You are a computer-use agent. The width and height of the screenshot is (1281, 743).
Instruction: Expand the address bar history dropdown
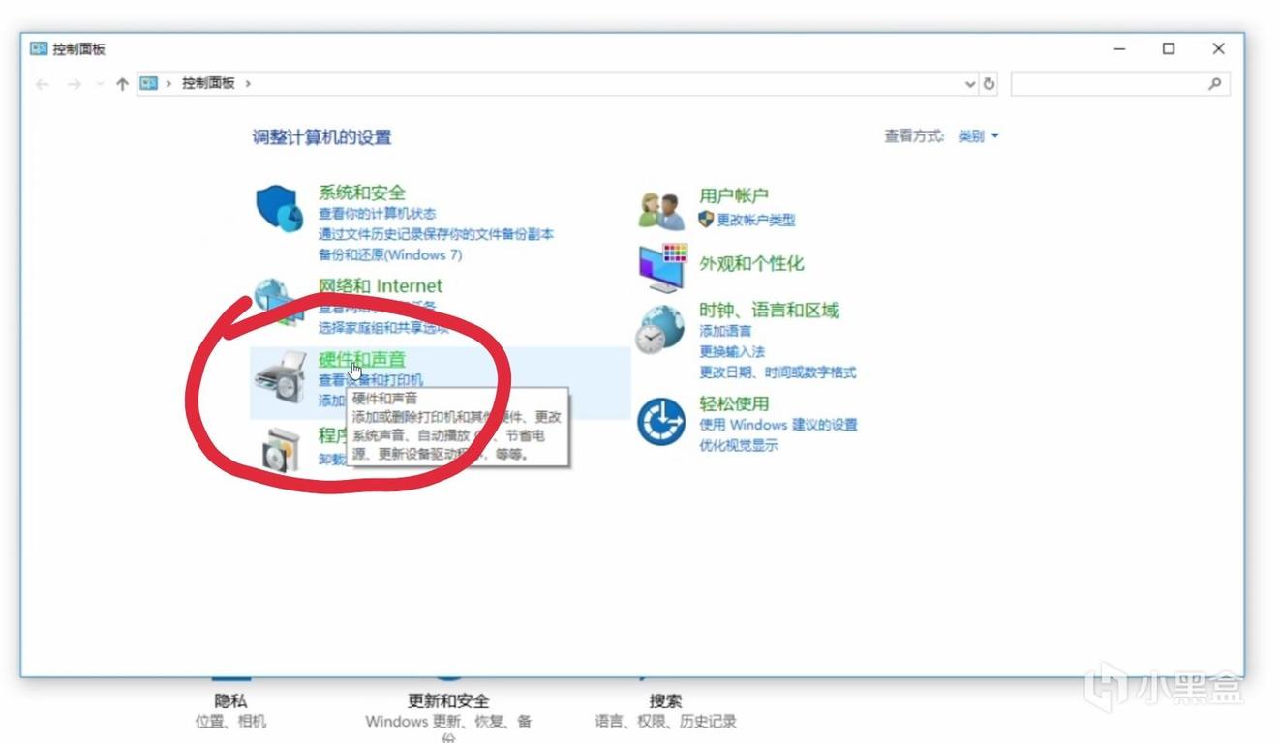tap(970, 84)
